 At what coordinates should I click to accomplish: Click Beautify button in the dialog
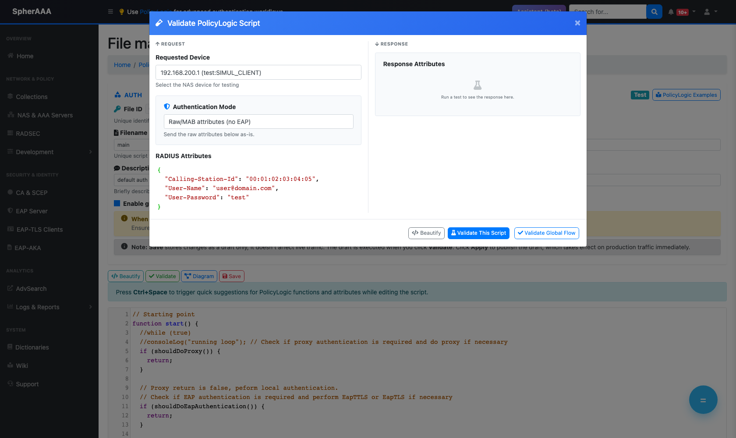coord(426,233)
